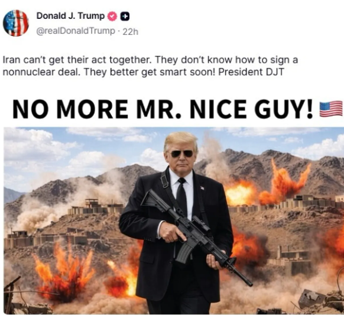Click the red verified checkmark badge
The width and height of the screenshot is (344, 315).
pyautogui.click(x=112, y=17)
